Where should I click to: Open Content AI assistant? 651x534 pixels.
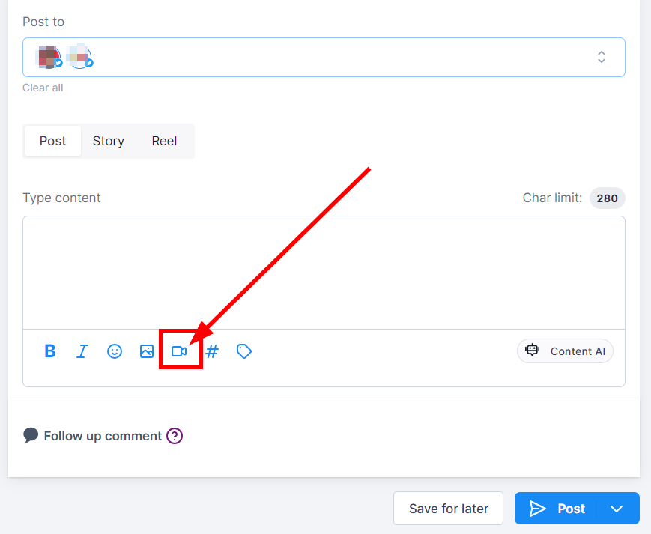565,351
